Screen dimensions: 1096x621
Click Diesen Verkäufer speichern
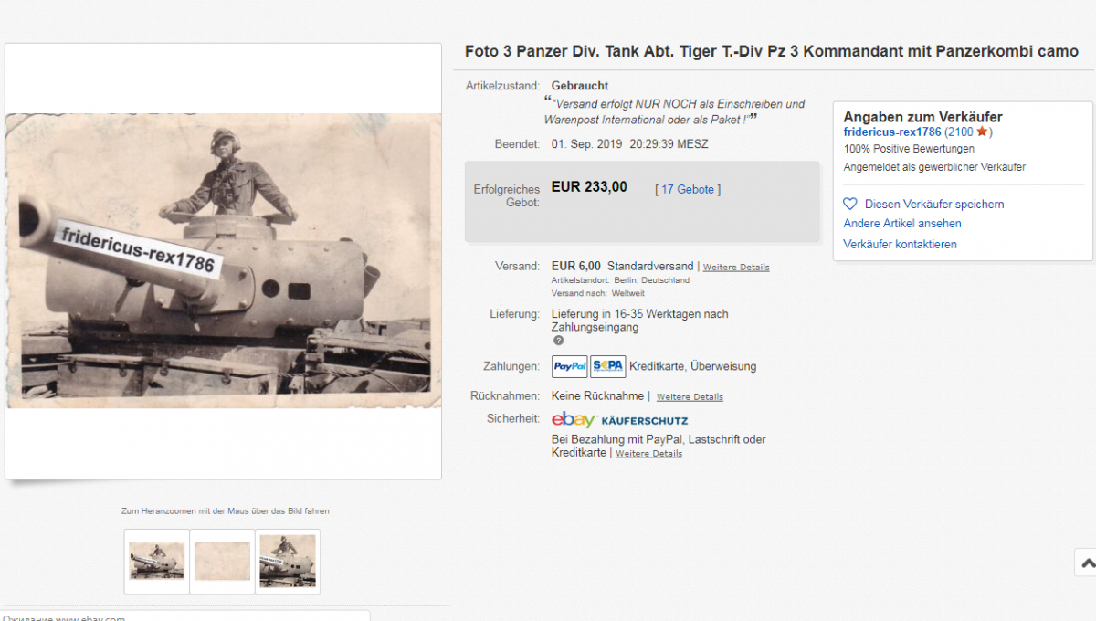tap(934, 205)
